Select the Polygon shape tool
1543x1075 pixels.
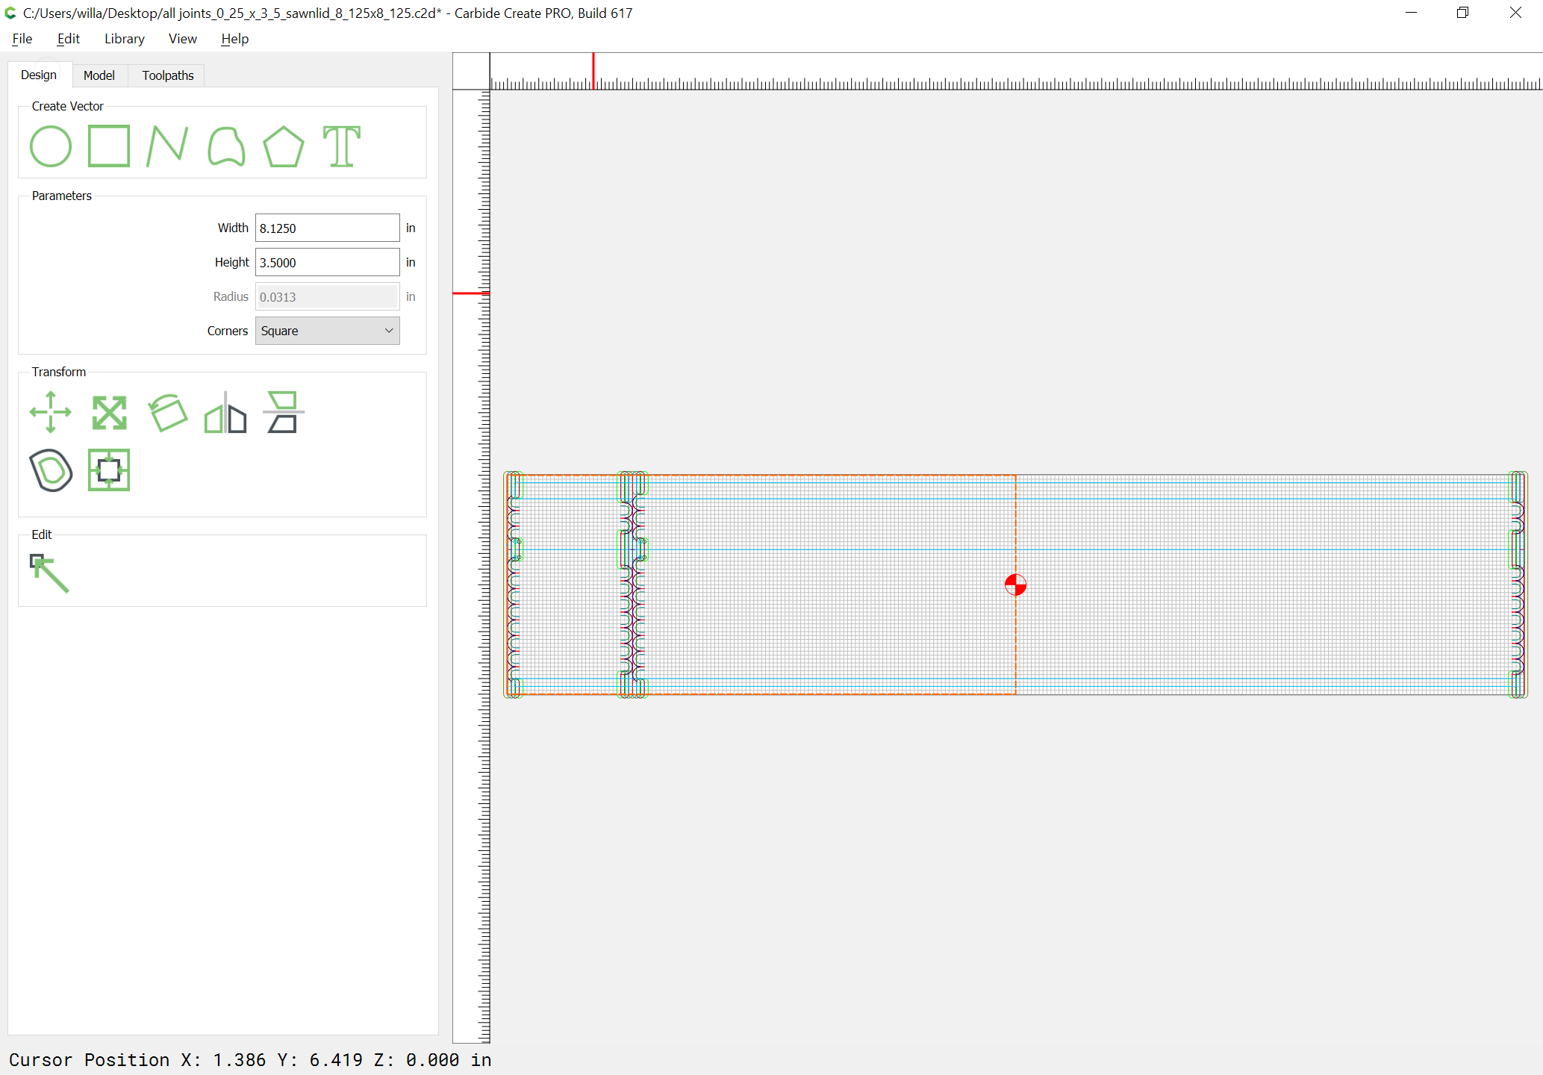click(x=284, y=146)
